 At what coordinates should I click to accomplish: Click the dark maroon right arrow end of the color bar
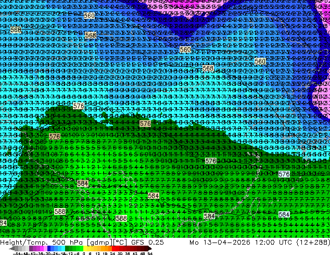point(150,249)
